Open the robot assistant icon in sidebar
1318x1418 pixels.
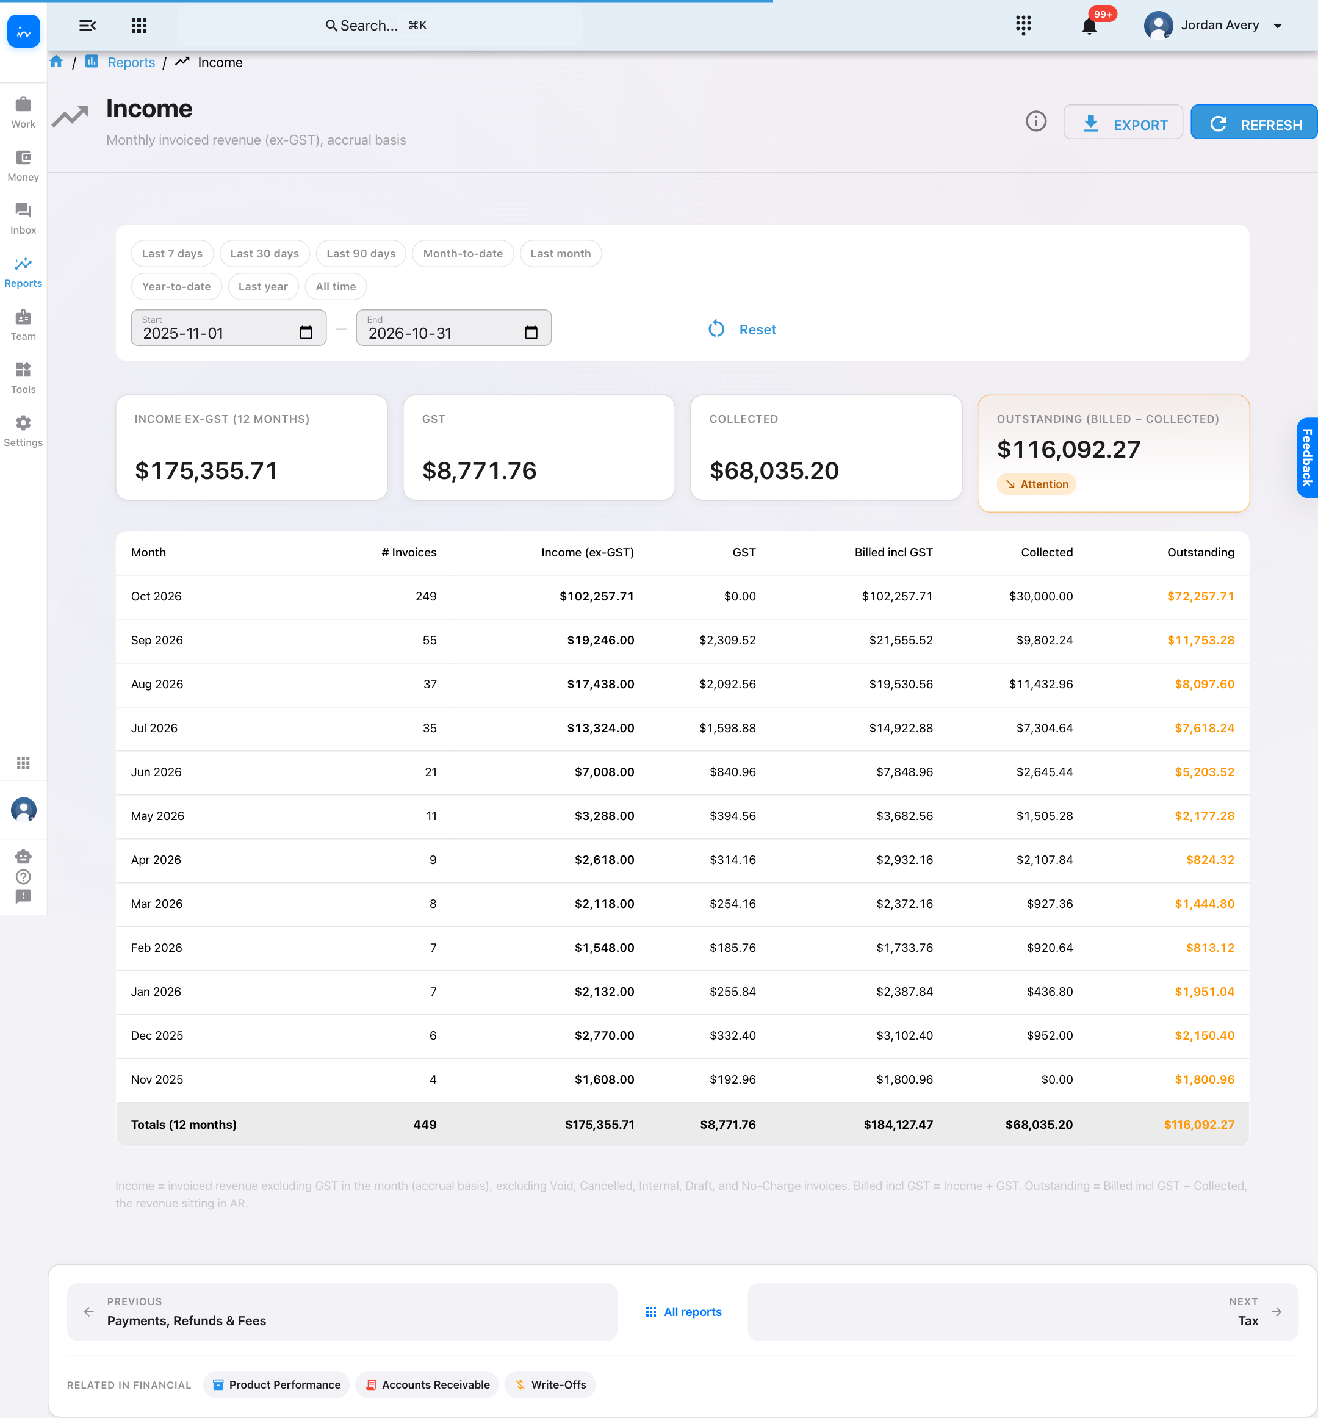tap(24, 857)
